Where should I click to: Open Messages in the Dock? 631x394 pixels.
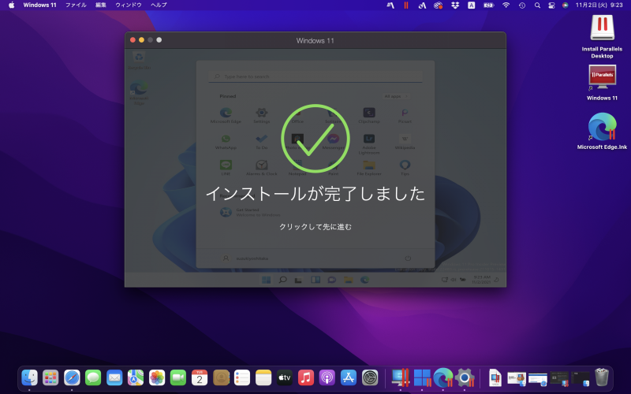[93, 377]
